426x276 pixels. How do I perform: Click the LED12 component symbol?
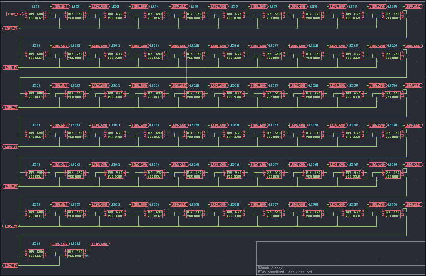75,56
